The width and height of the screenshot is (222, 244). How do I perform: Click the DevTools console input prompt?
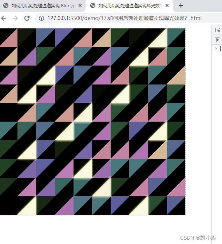click(x=220, y=49)
